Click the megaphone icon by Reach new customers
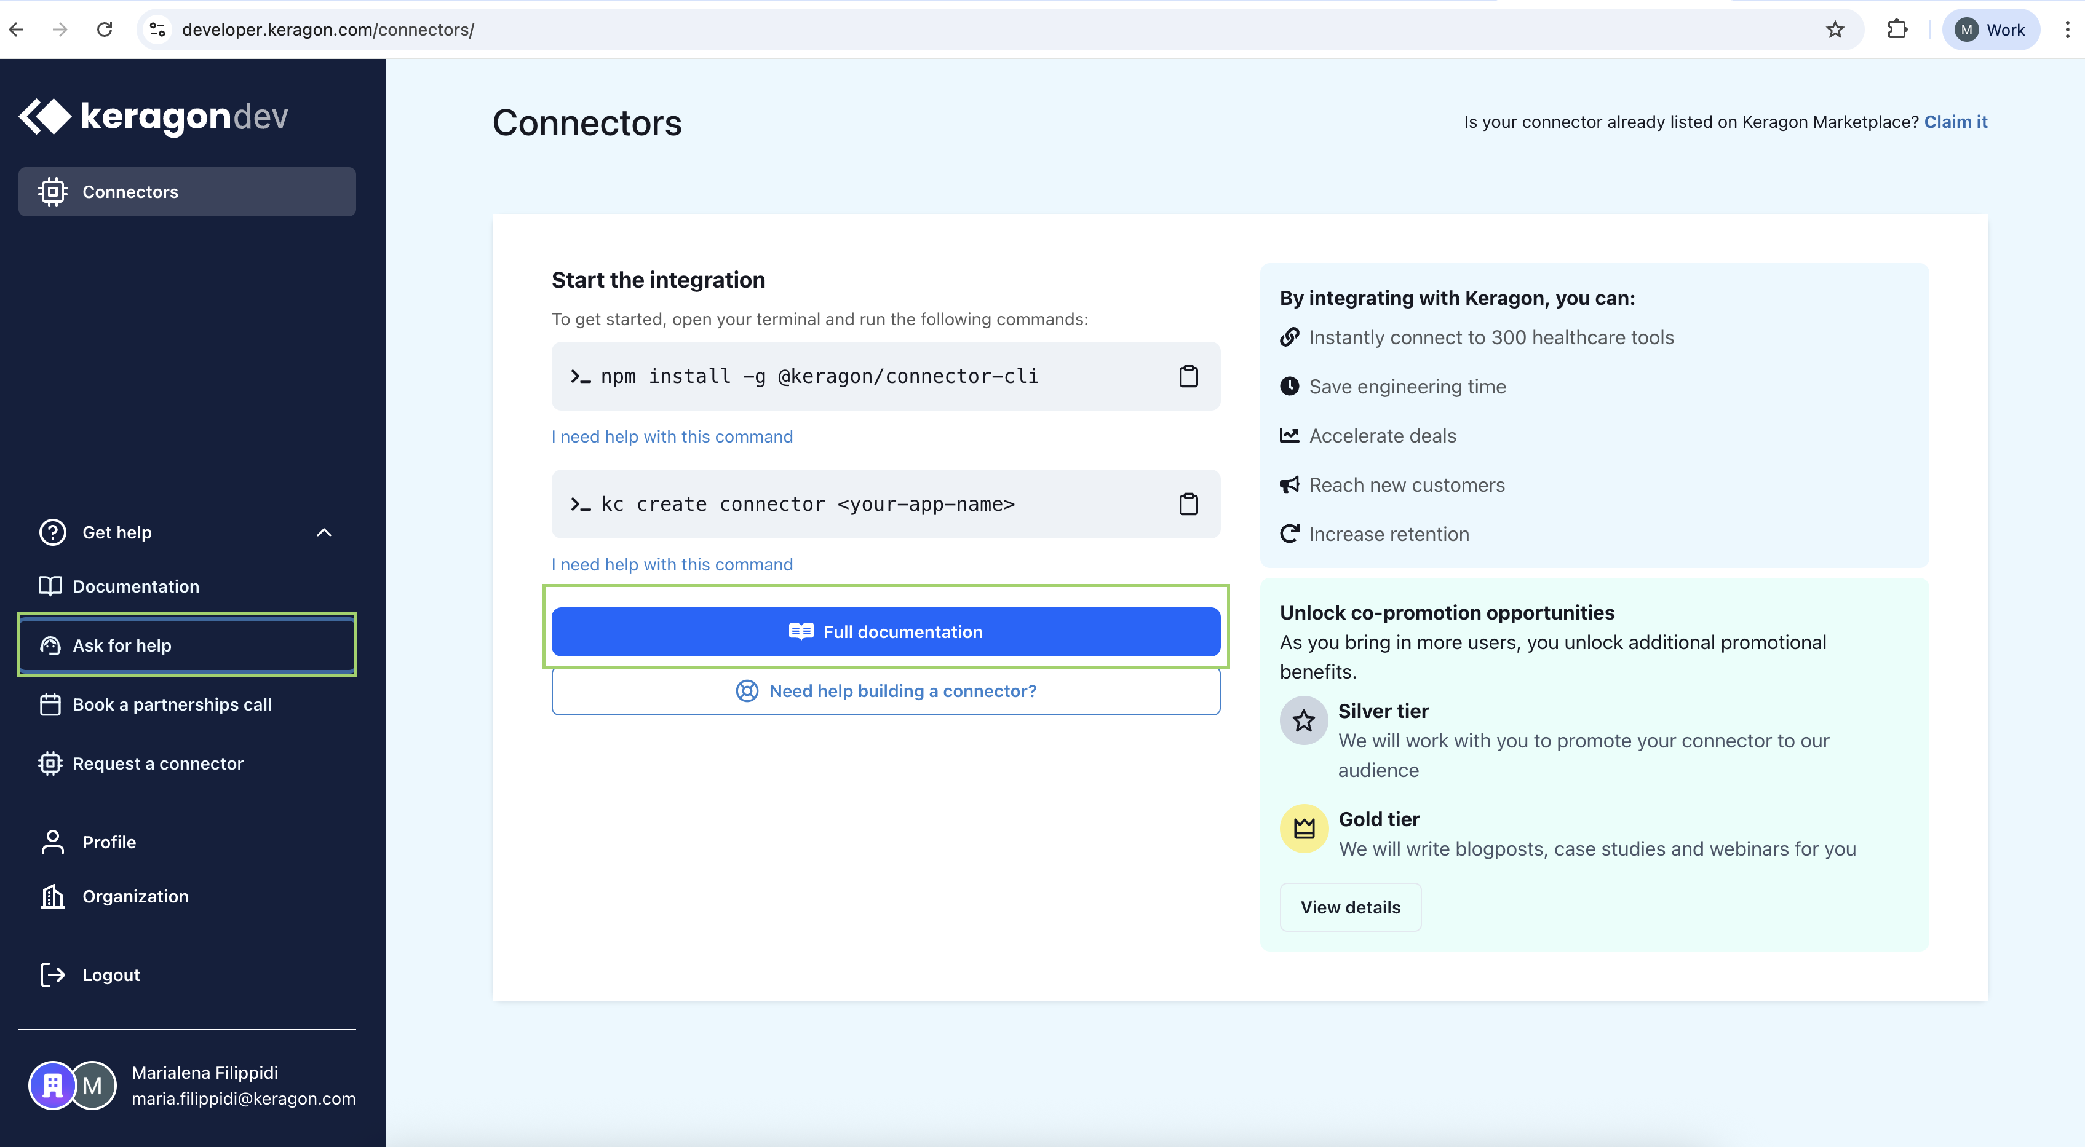The height and width of the screenshot is (1147, 2085). click(x=1289, y=486)
